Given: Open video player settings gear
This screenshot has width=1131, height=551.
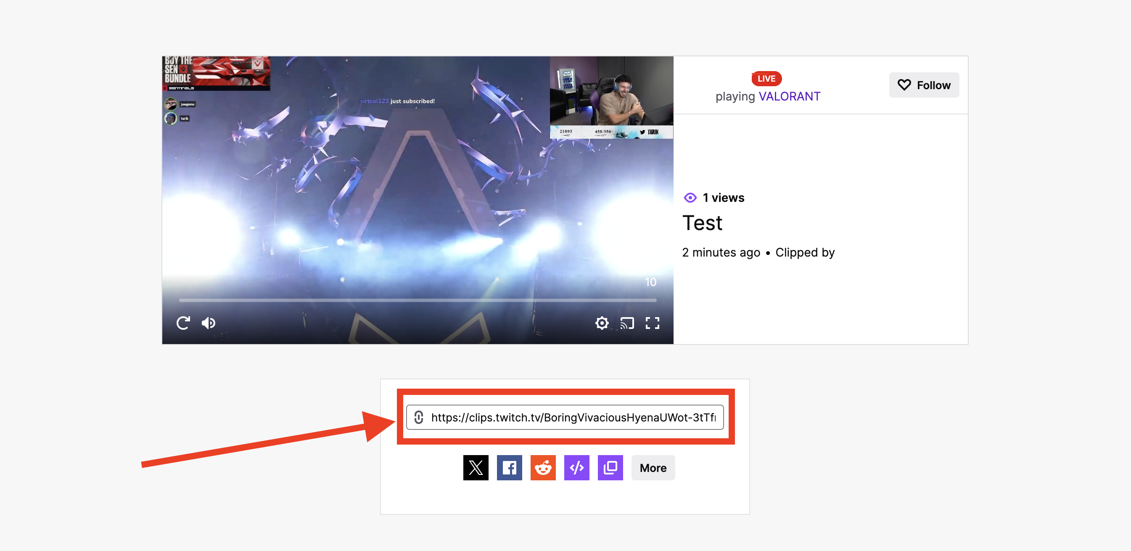Looking at the screenshot, I should click(x=602, y=323).
